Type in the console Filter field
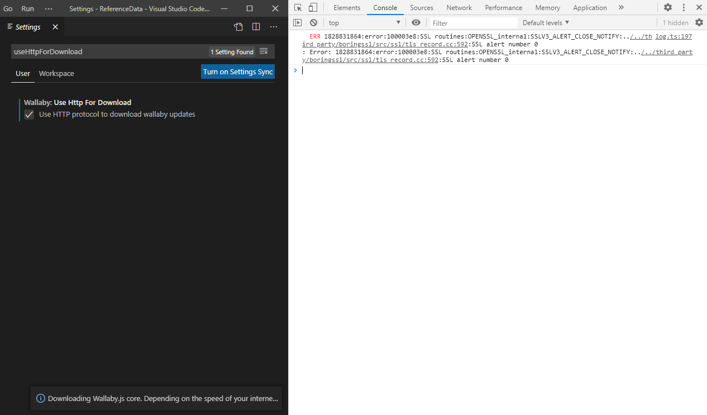The width and height of the screenshot is (707, 415). (x=475, y=22)
